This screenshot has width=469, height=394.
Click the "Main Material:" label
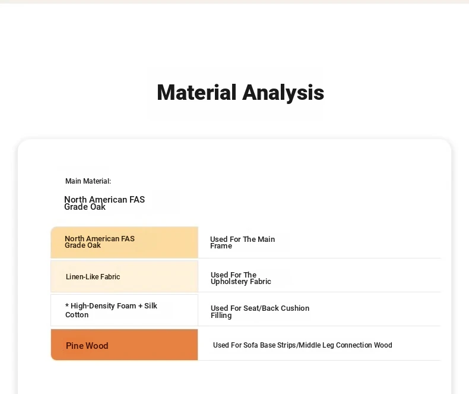[x=88, y=181]
